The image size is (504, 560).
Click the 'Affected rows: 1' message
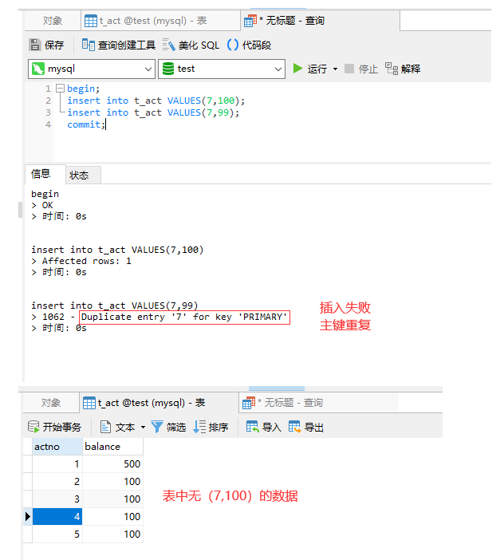pos(87,261)
